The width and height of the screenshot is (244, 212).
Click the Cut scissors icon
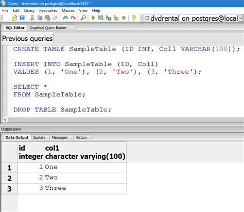tap(32, 18)
